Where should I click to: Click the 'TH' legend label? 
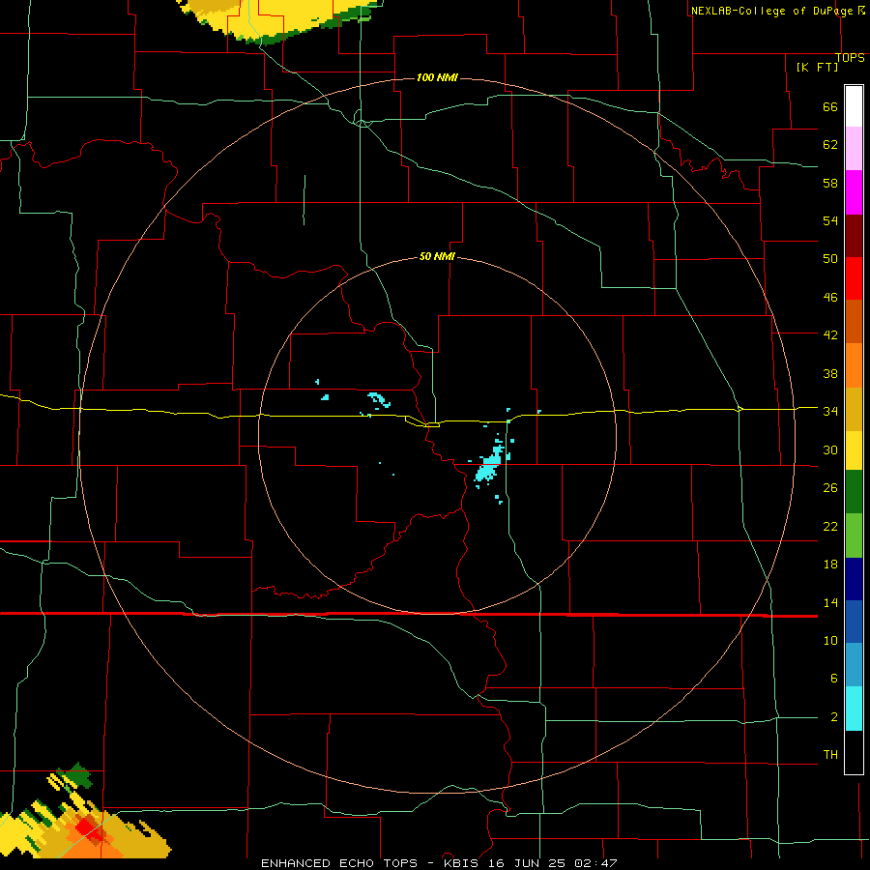[x=830, y=755]
